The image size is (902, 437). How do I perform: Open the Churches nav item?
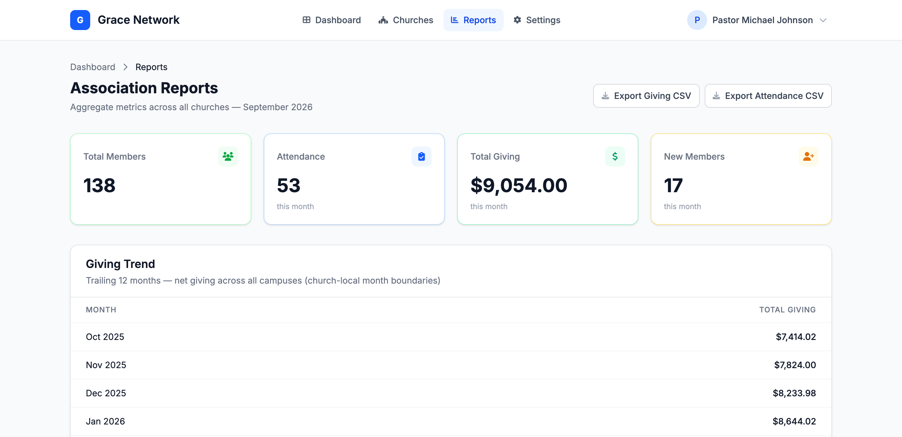tap(406, 20)
